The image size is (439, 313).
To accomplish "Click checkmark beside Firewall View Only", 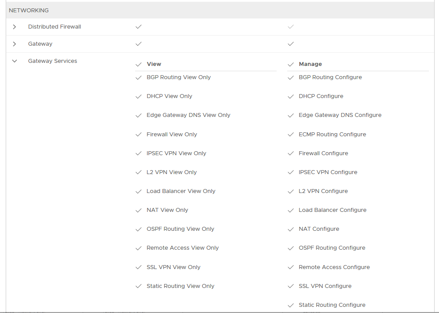I will click(139, 135).
